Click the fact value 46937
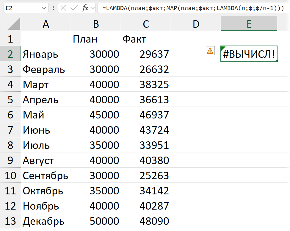This screenshot has height=231, width=290. coord(146,114)
